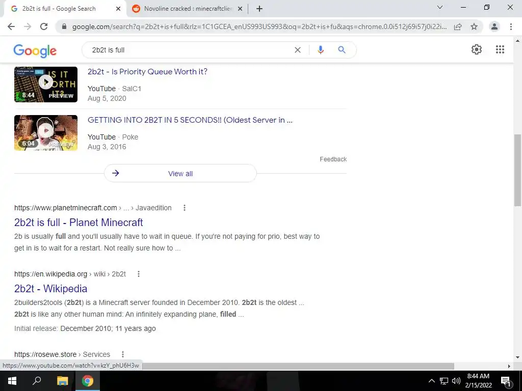
Task: Click Chrome icon in taskbar
Action: tap(88, 381)
